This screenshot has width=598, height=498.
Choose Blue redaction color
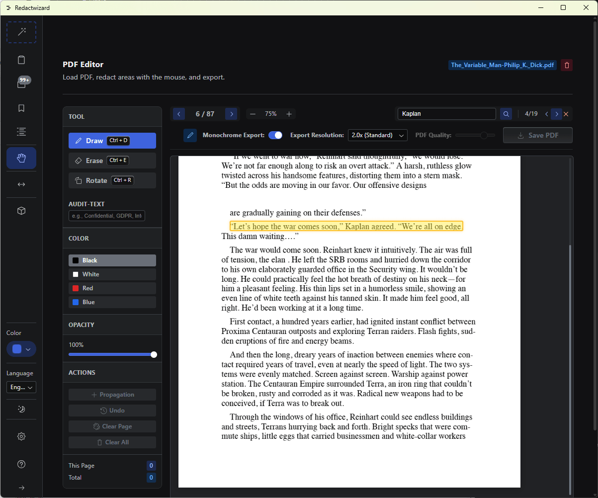[x=112, y=302]
